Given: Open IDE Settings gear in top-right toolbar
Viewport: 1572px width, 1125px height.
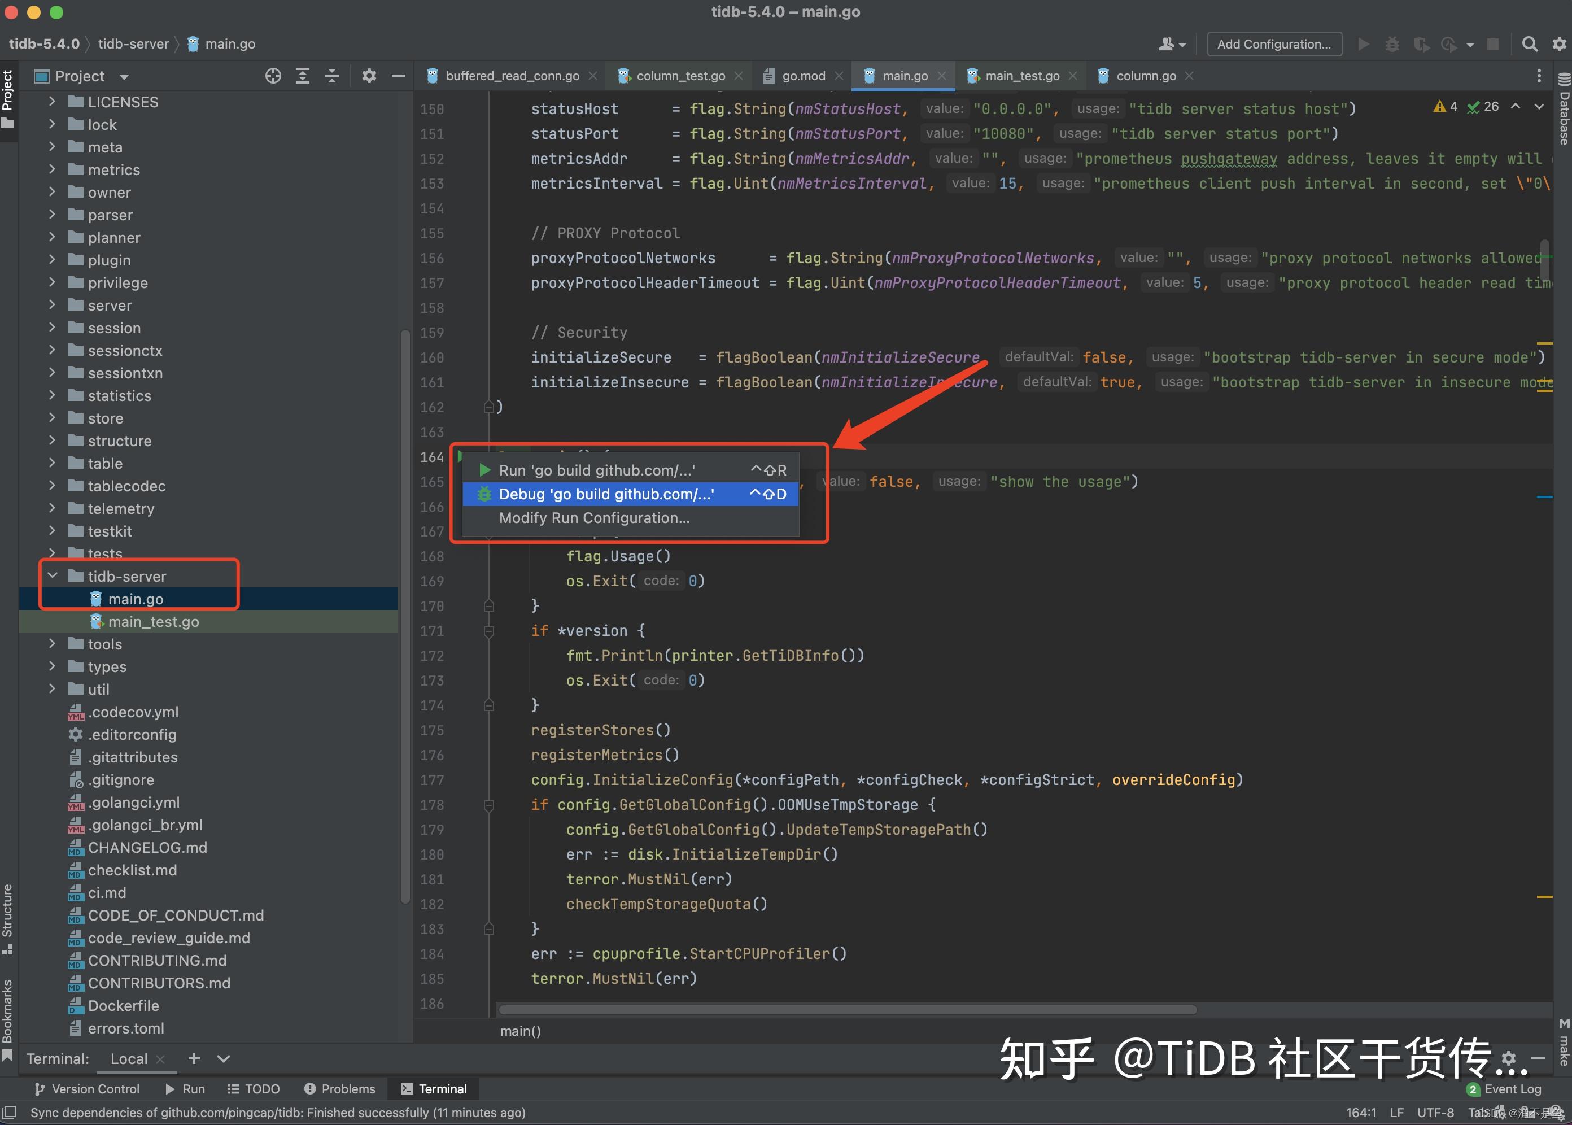Looking at the screenshot, I should 1560,43.
